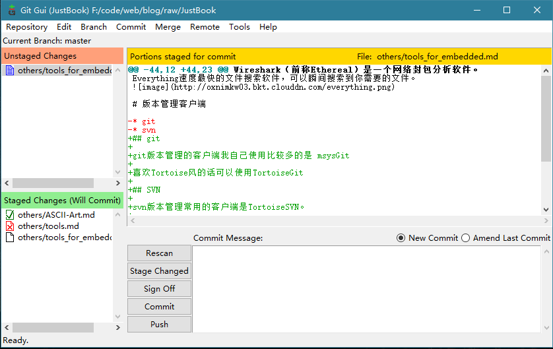553x349 pixels.
Task: Click the red X icon beside tools.md
Action: coord(10,226)
